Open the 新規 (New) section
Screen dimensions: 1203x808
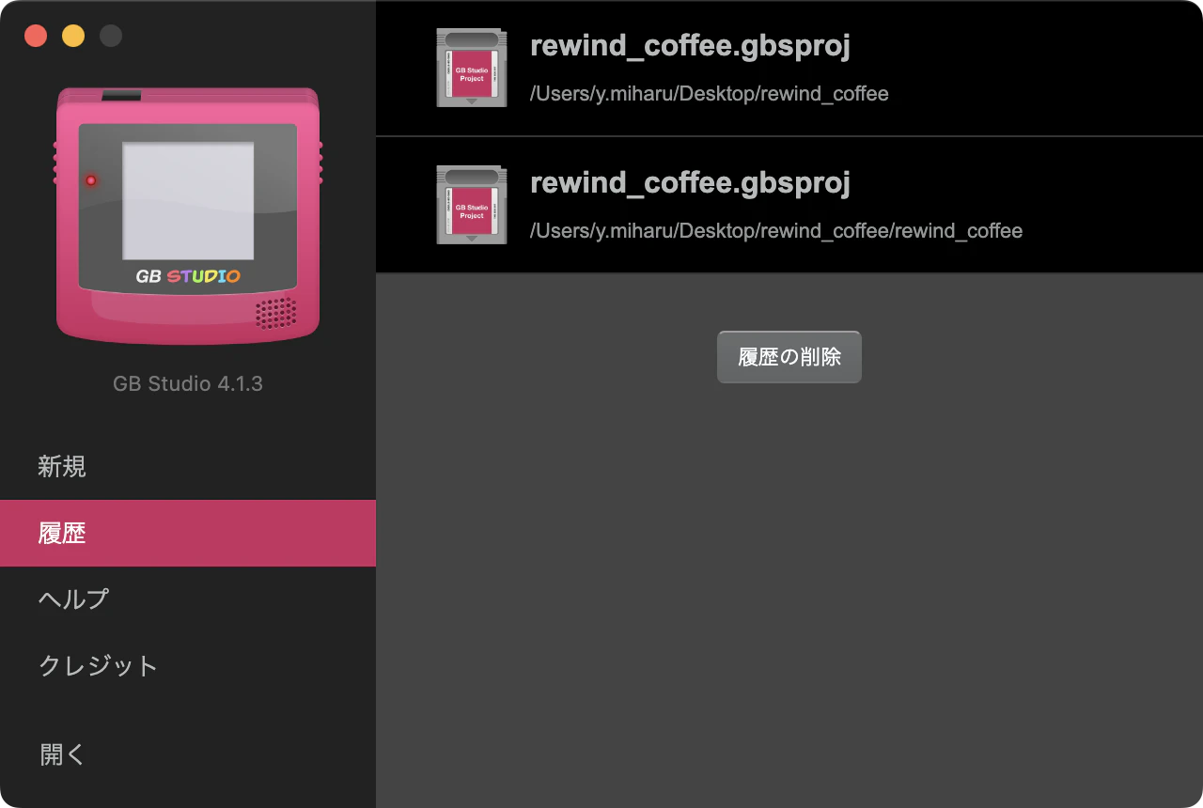(x=188, y=467)
